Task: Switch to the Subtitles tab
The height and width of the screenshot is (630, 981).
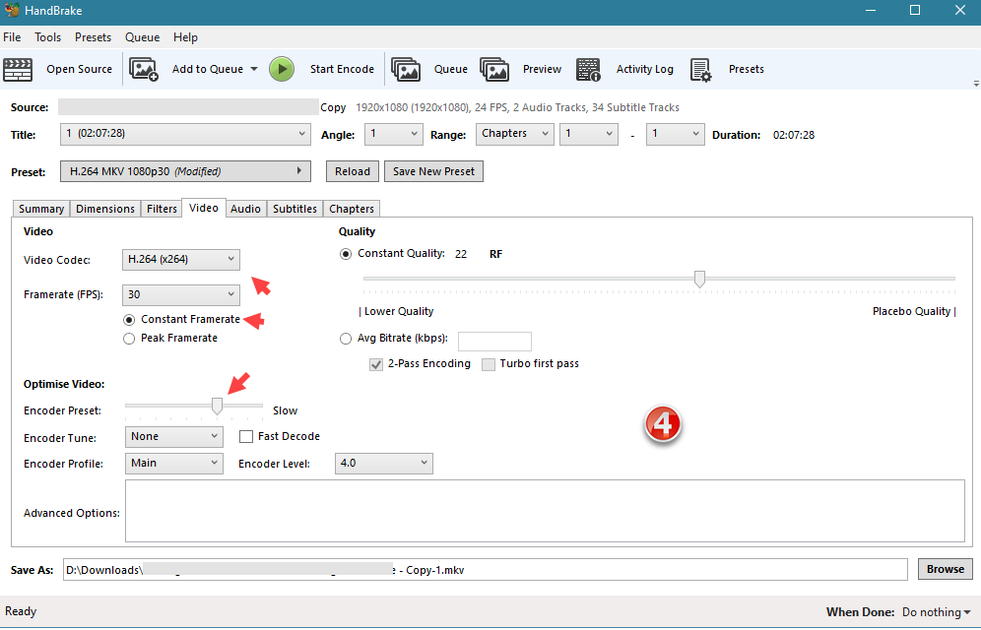Action: point(294,209)
